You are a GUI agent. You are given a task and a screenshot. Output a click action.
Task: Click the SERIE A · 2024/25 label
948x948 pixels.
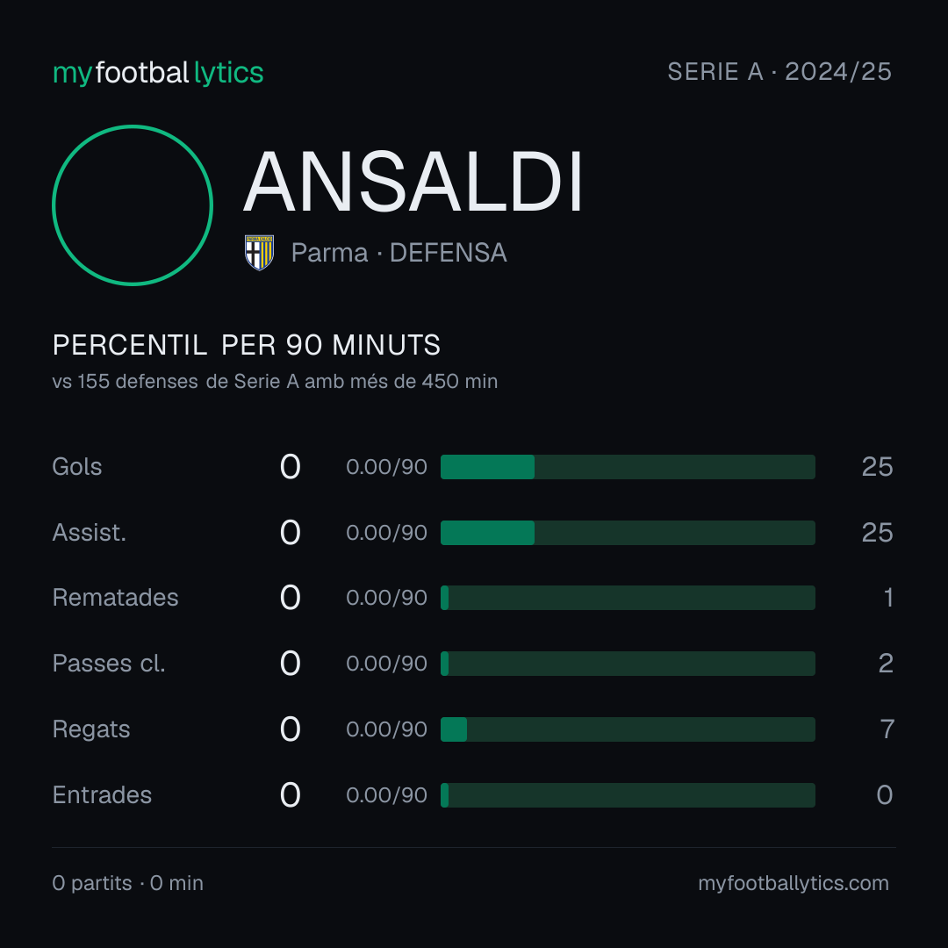pyautogui.click(x=779, y=72)
